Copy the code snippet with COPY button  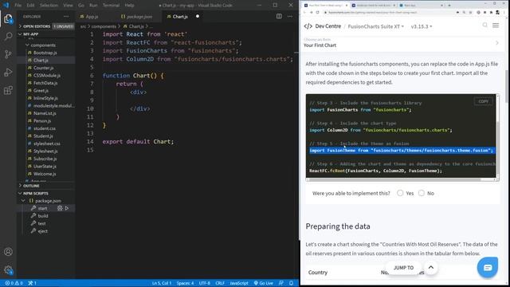coord(483,101)
